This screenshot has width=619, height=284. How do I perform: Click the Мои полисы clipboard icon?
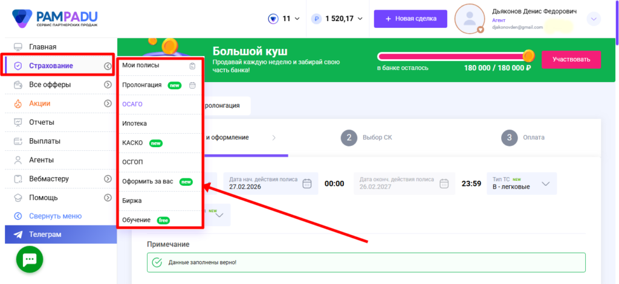point(192,66)
